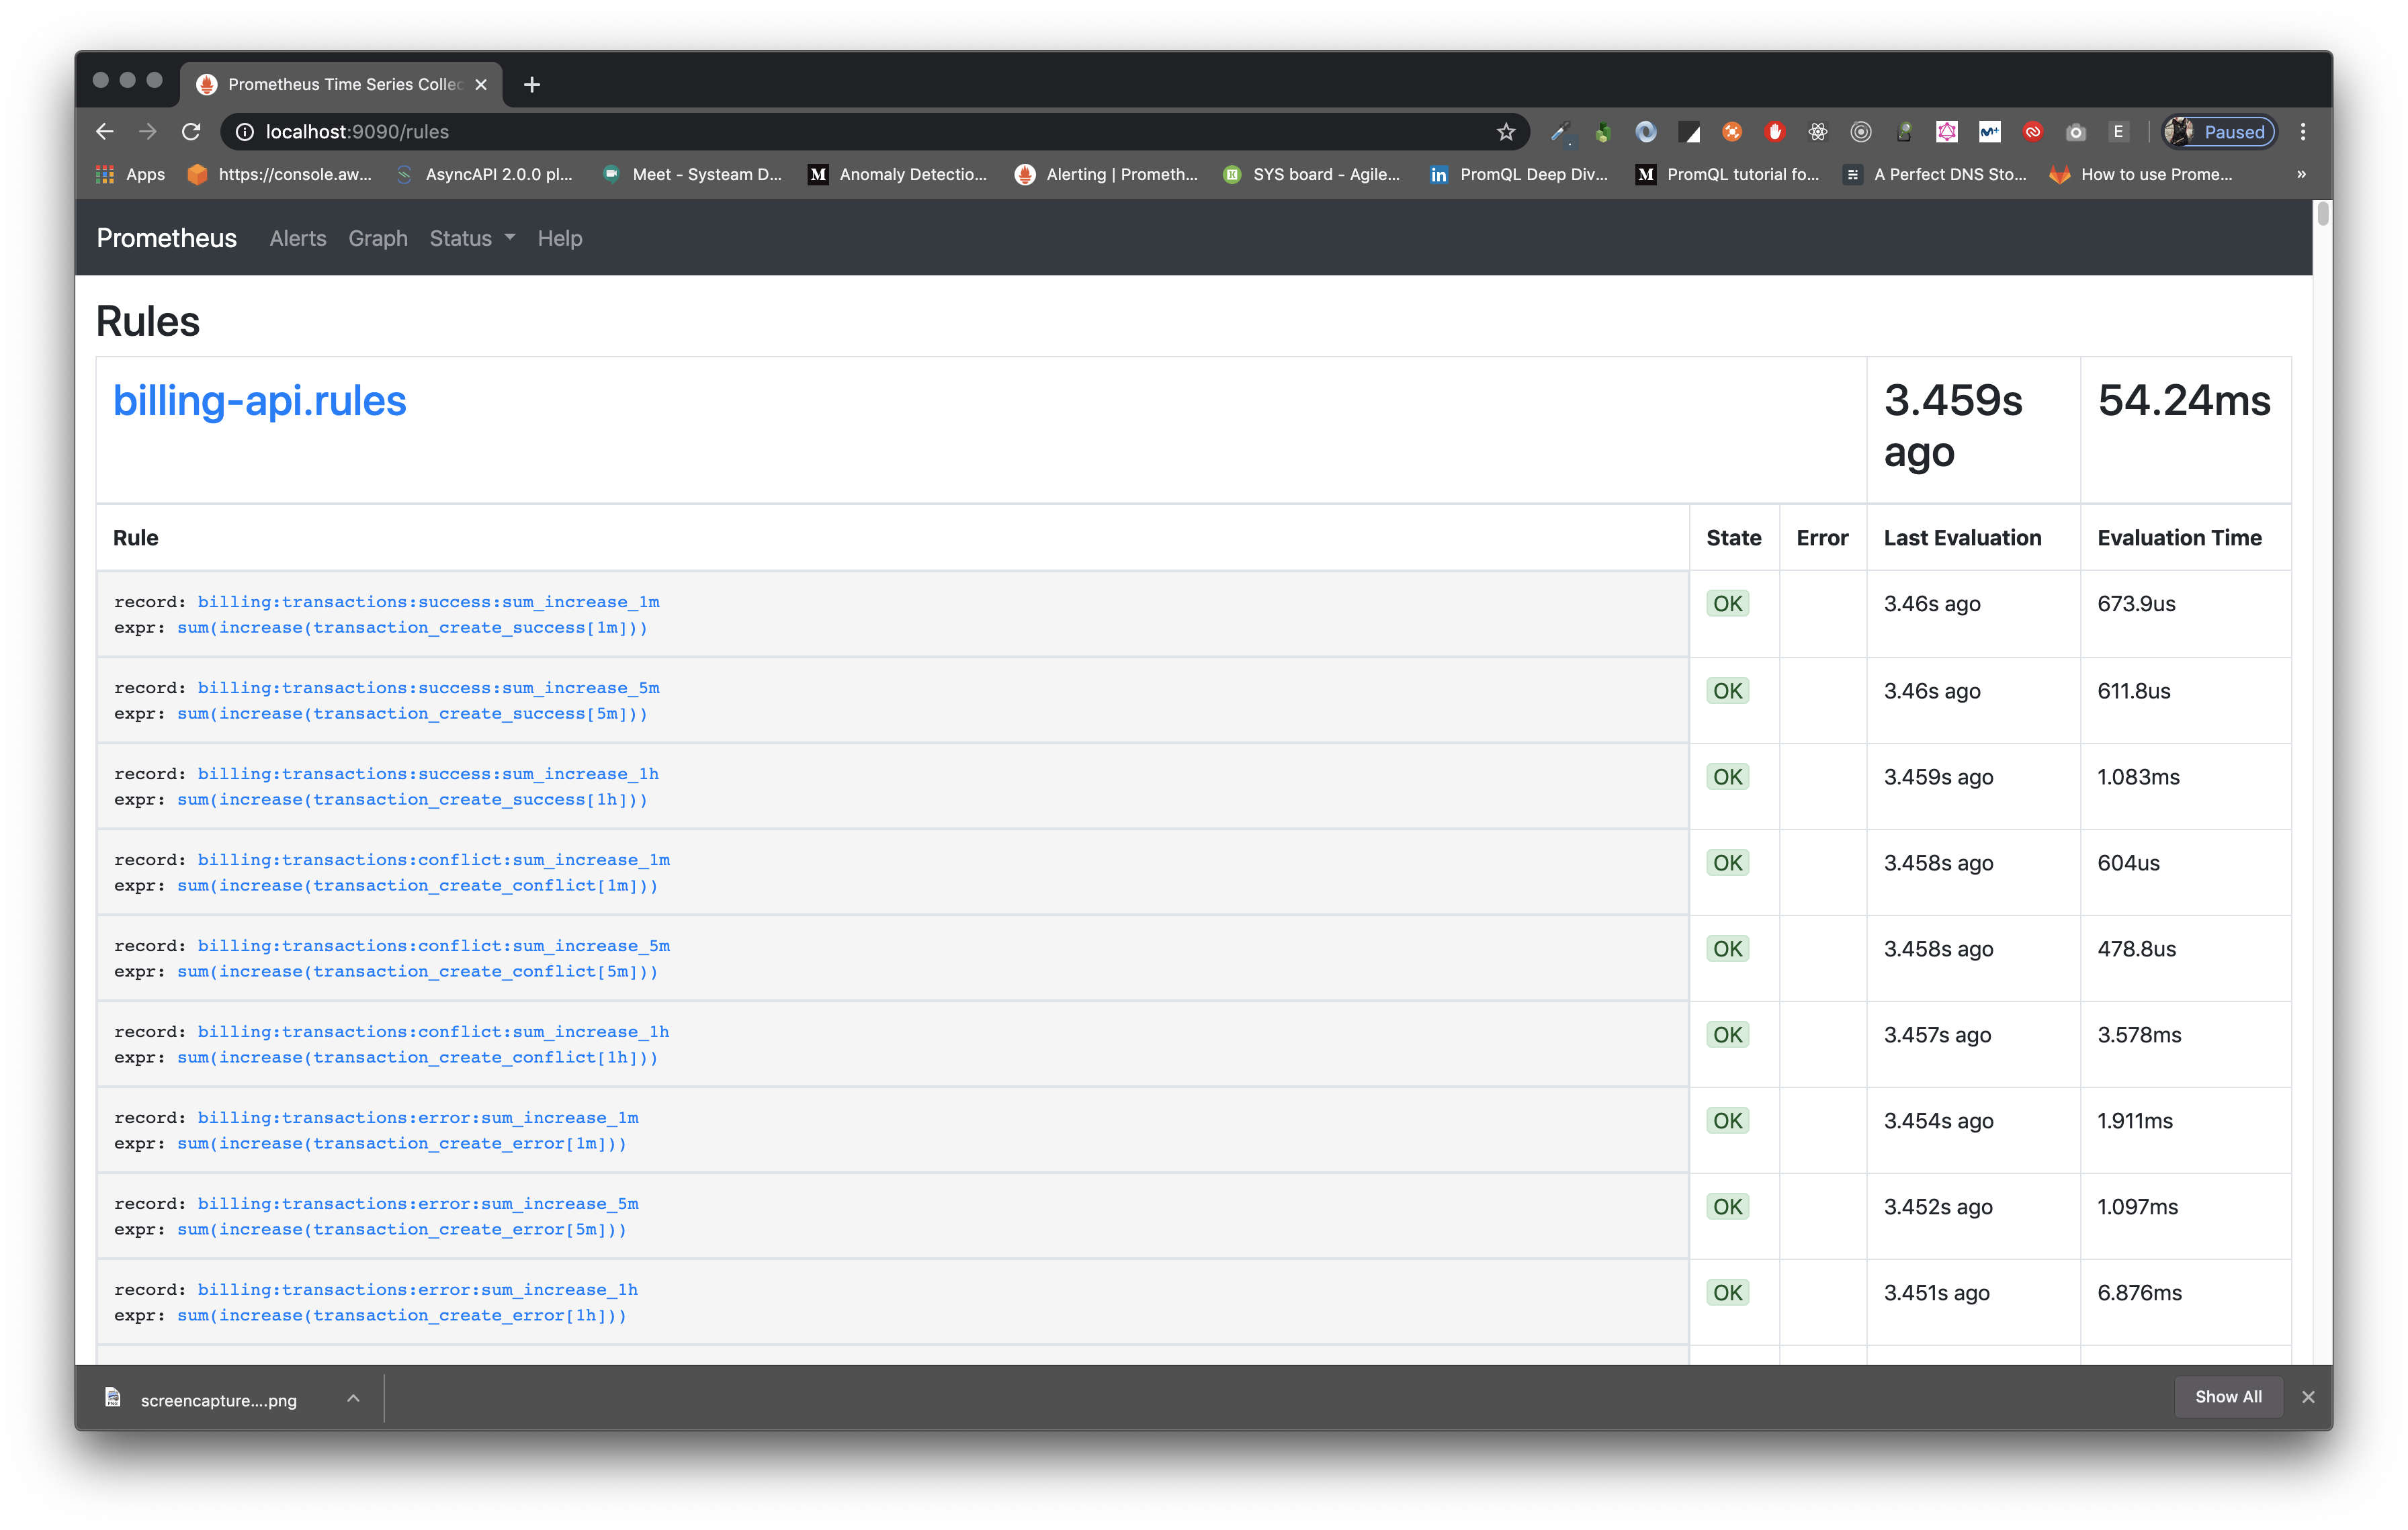This screenshot has height=1530, width=2408.
Task: Expand download item options chevron
Action: tap(353, 1398)
